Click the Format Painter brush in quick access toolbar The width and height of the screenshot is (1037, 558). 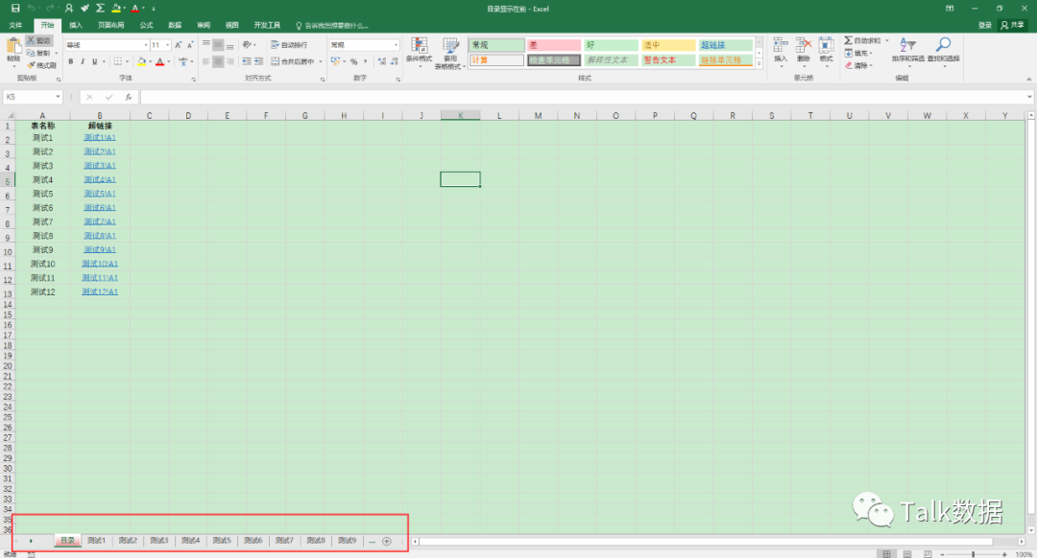click(84, 9)
